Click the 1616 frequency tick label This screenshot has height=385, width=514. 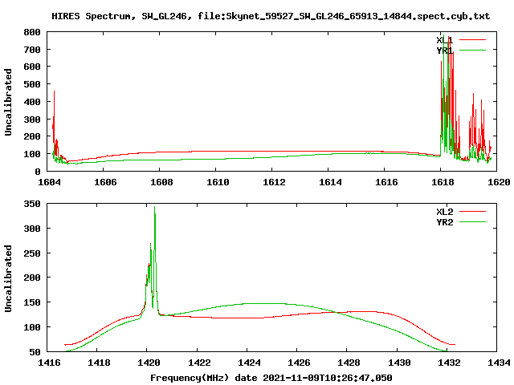pos(386,182)
